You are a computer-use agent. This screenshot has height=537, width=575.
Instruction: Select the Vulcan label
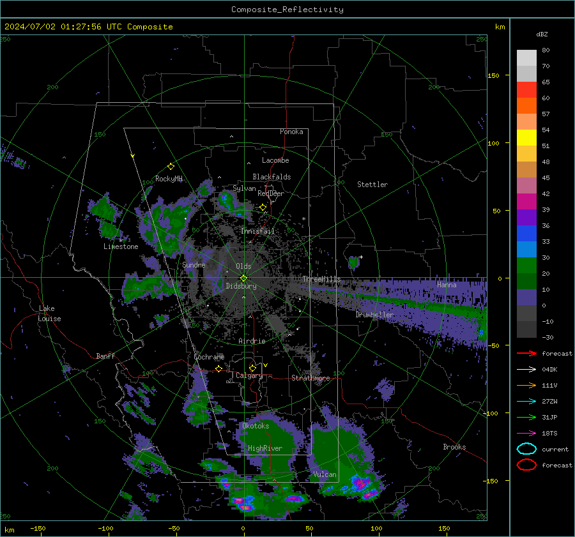pos(325,474)
